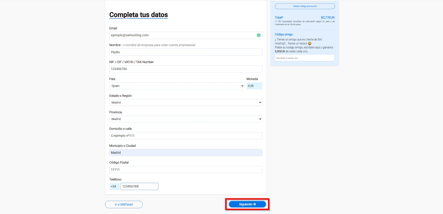This screenshot has height=214, width=443.
Task: Open the País dropdown showing Spain
Action: (x=177, y=86)
